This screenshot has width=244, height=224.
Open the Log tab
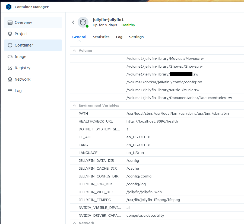[119, 37]
